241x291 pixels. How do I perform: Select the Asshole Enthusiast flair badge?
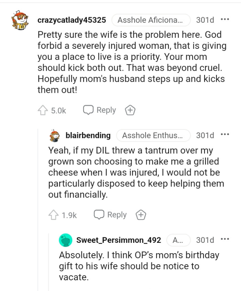click(153, 135)
